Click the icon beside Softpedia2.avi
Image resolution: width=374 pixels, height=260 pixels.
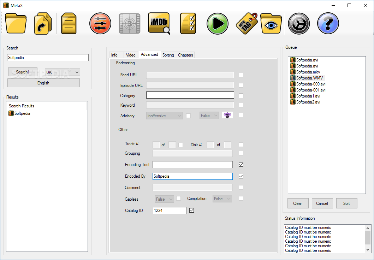click(x=293, y=102)
